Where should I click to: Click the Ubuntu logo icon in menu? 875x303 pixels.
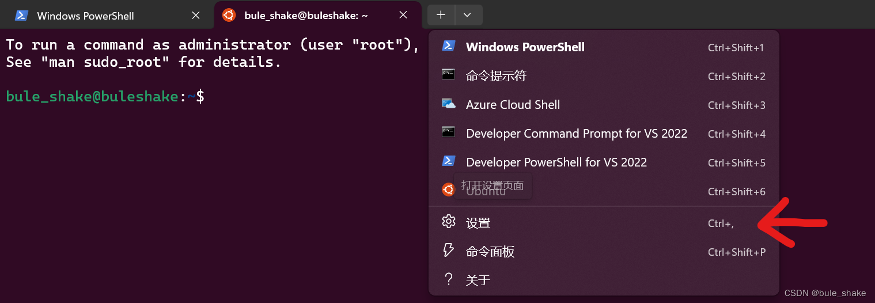point(448,190)
